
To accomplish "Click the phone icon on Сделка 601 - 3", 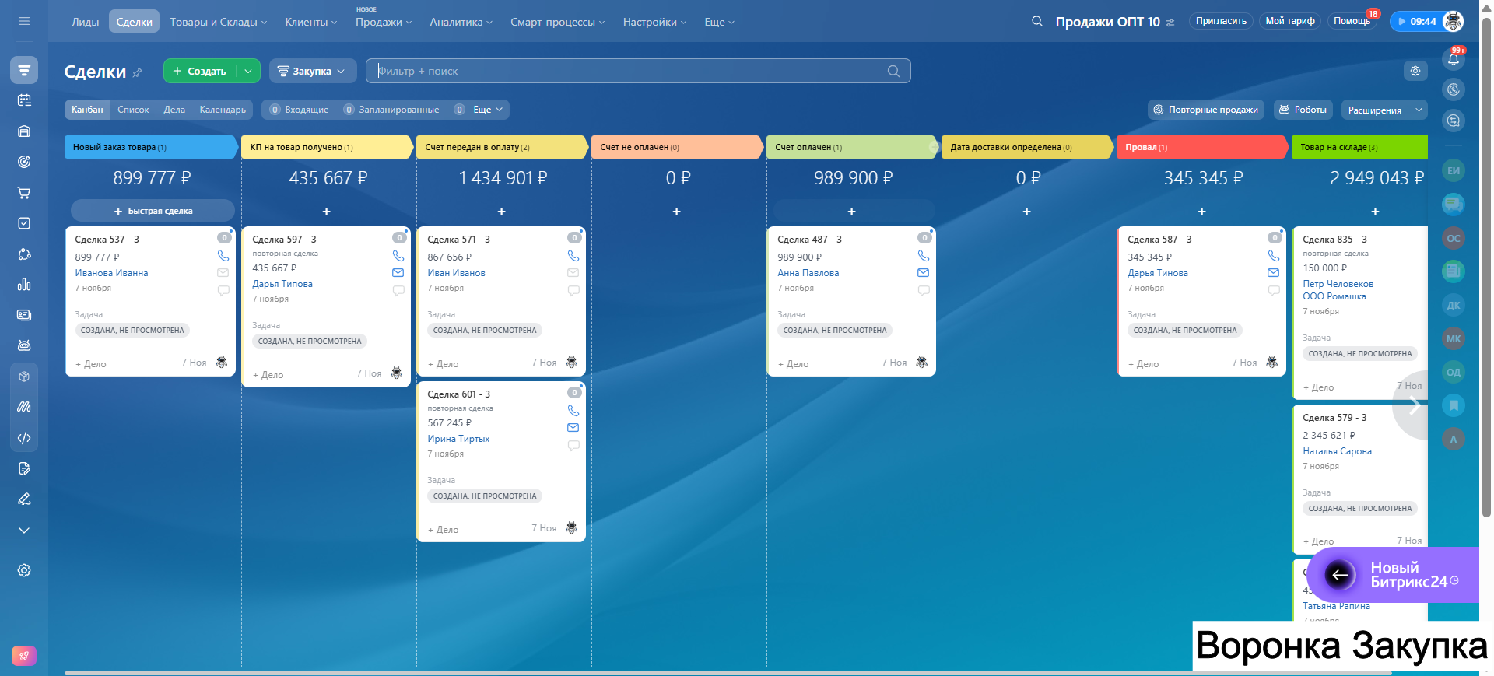I will point(573,411).
